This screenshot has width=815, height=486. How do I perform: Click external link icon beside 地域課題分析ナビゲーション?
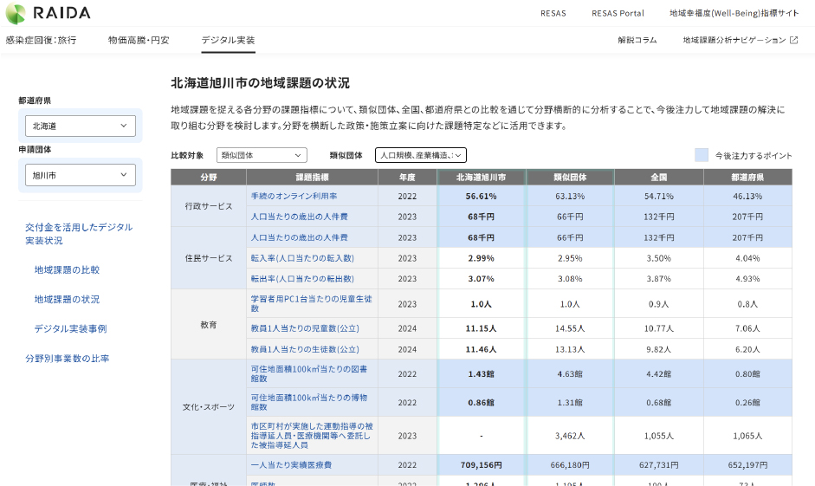[x=793, y=40]
